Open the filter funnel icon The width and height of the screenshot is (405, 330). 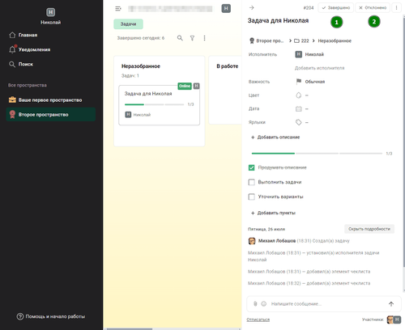pyautogui.click(x=192, y=38)
